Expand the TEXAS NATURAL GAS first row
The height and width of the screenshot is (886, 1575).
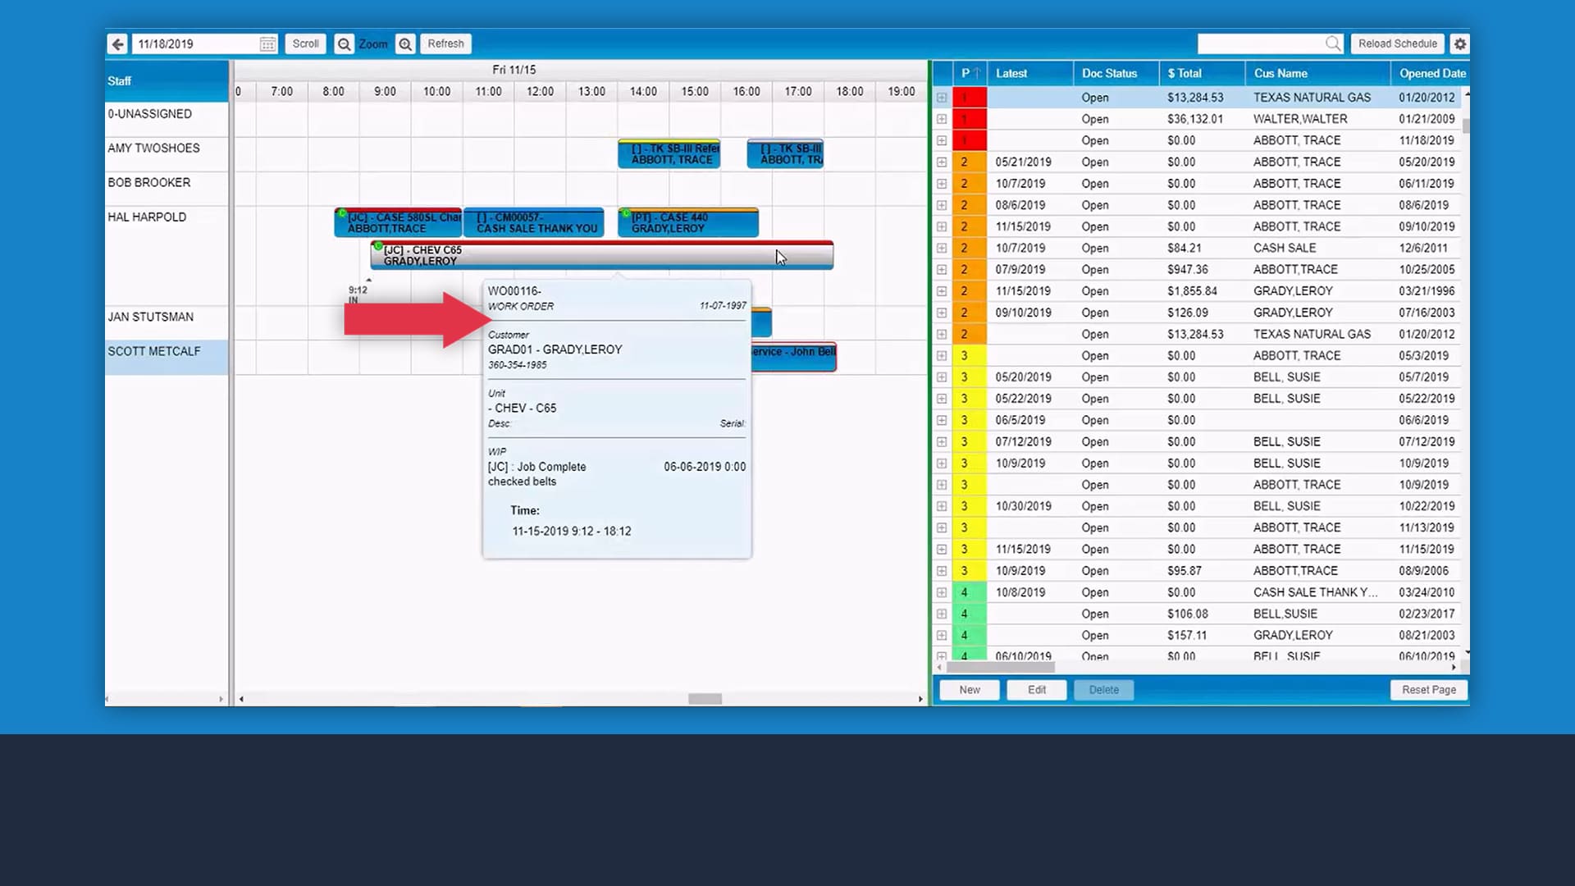pos(942,98)
